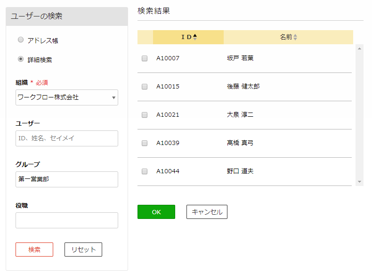The width and height of the screenshot is (372, 274).
Task: Open the 組織 dropdown ワークフロー株式会社
Action: (67, 97)
